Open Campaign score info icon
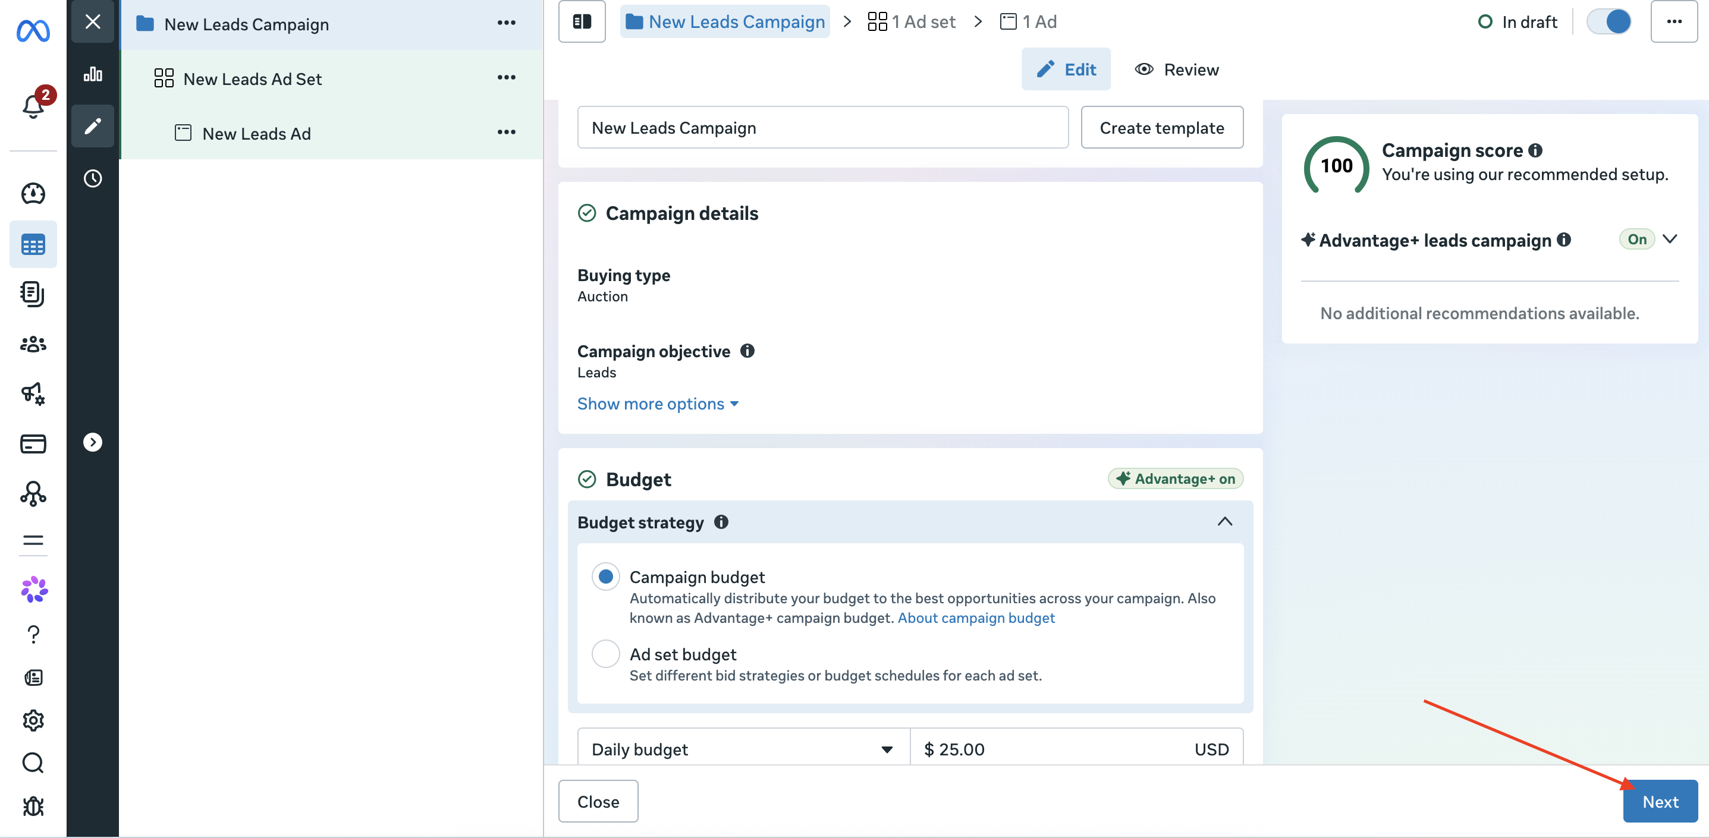Screen dimensions: 1709x838 tap(1535, 150)
